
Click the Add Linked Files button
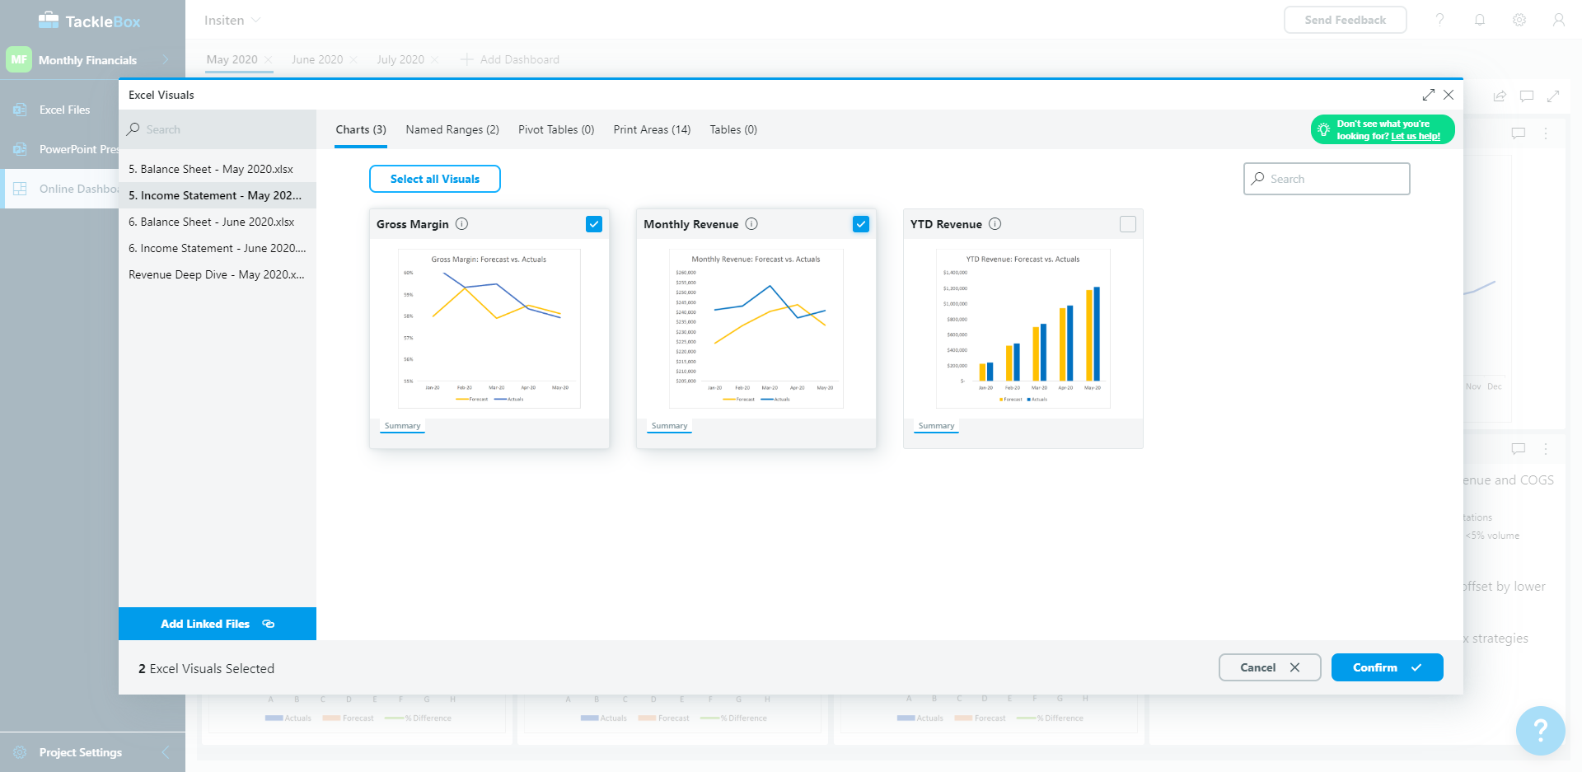tap(218, 624)
